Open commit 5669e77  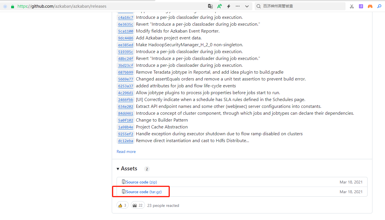[x=126, y=79]
